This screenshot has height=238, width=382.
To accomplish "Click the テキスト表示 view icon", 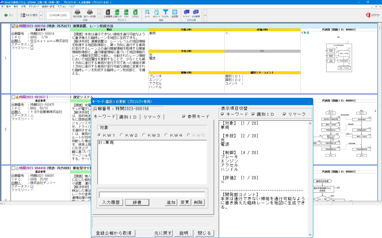I will pyautogui.click(x=23, y=15).
